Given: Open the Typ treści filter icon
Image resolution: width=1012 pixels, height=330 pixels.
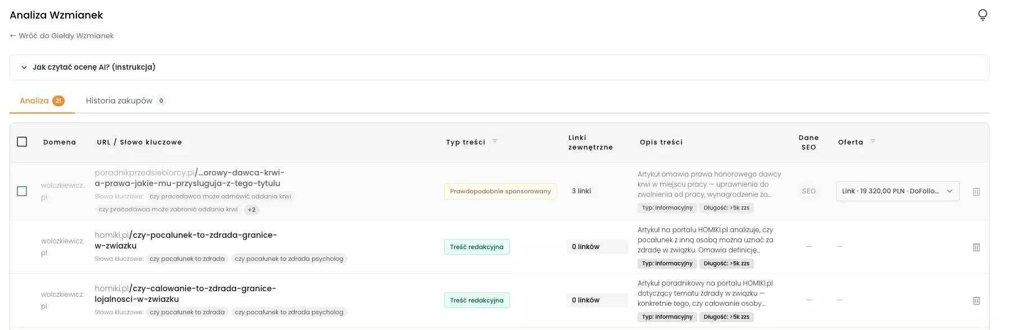Looking at the screenshot, I should click(495, 142).
